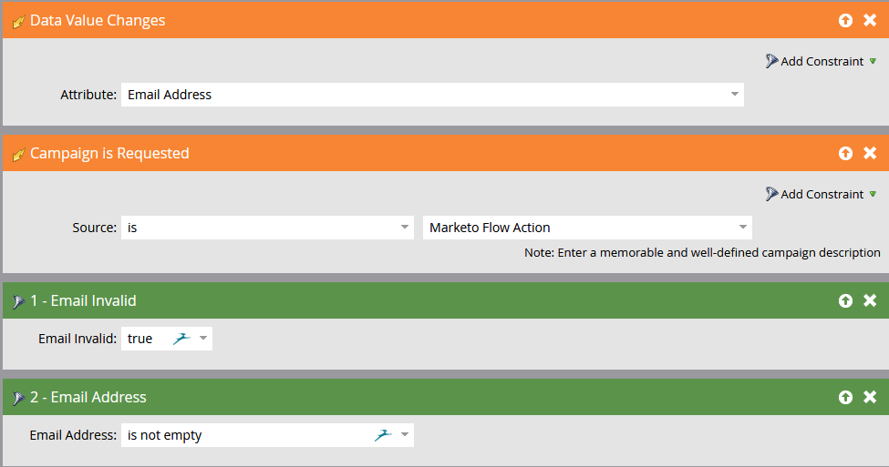Image resolution: width=889 pixels, height=467 pixels.
Task: Move Campaign is Requested trigger up
Action: pos(845,154)
